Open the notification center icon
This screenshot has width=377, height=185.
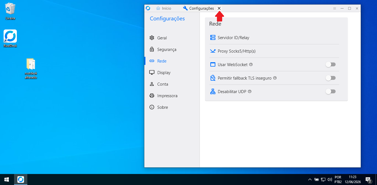coord(368,180)
